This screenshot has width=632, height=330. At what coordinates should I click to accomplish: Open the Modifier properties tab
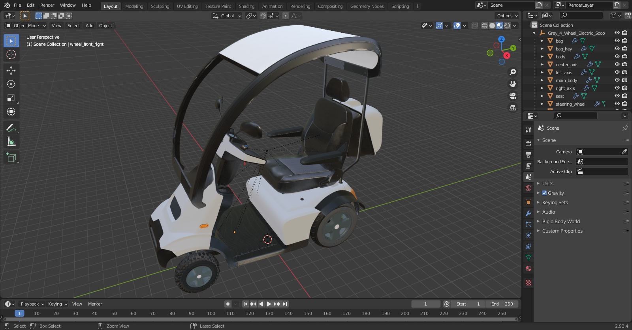529,213
